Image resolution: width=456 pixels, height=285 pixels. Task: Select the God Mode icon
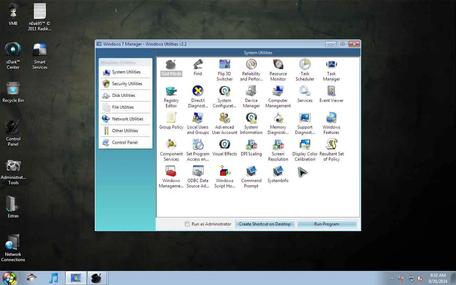tap(171, 64)
